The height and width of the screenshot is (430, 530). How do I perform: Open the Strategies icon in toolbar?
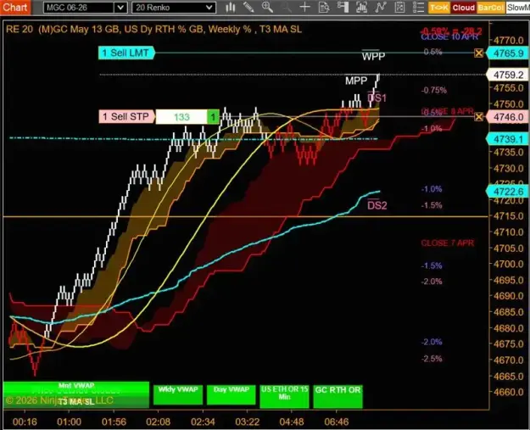pyautogui.click(x=399, y=7)
